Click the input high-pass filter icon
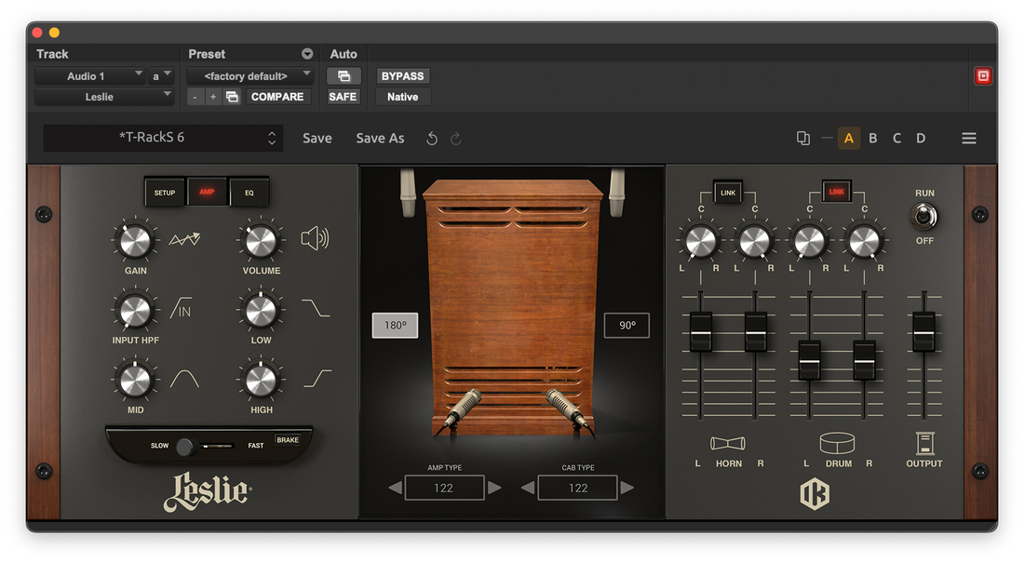 pos(182,309)
